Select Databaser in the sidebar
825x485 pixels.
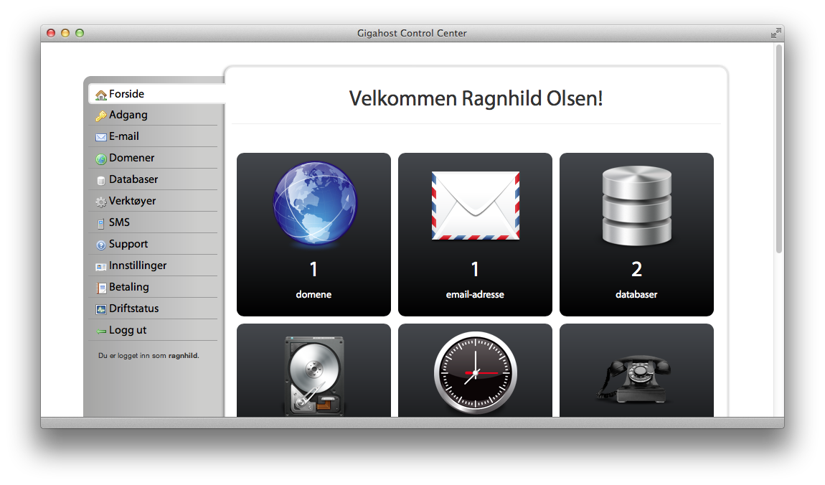[x=153, y=179]
